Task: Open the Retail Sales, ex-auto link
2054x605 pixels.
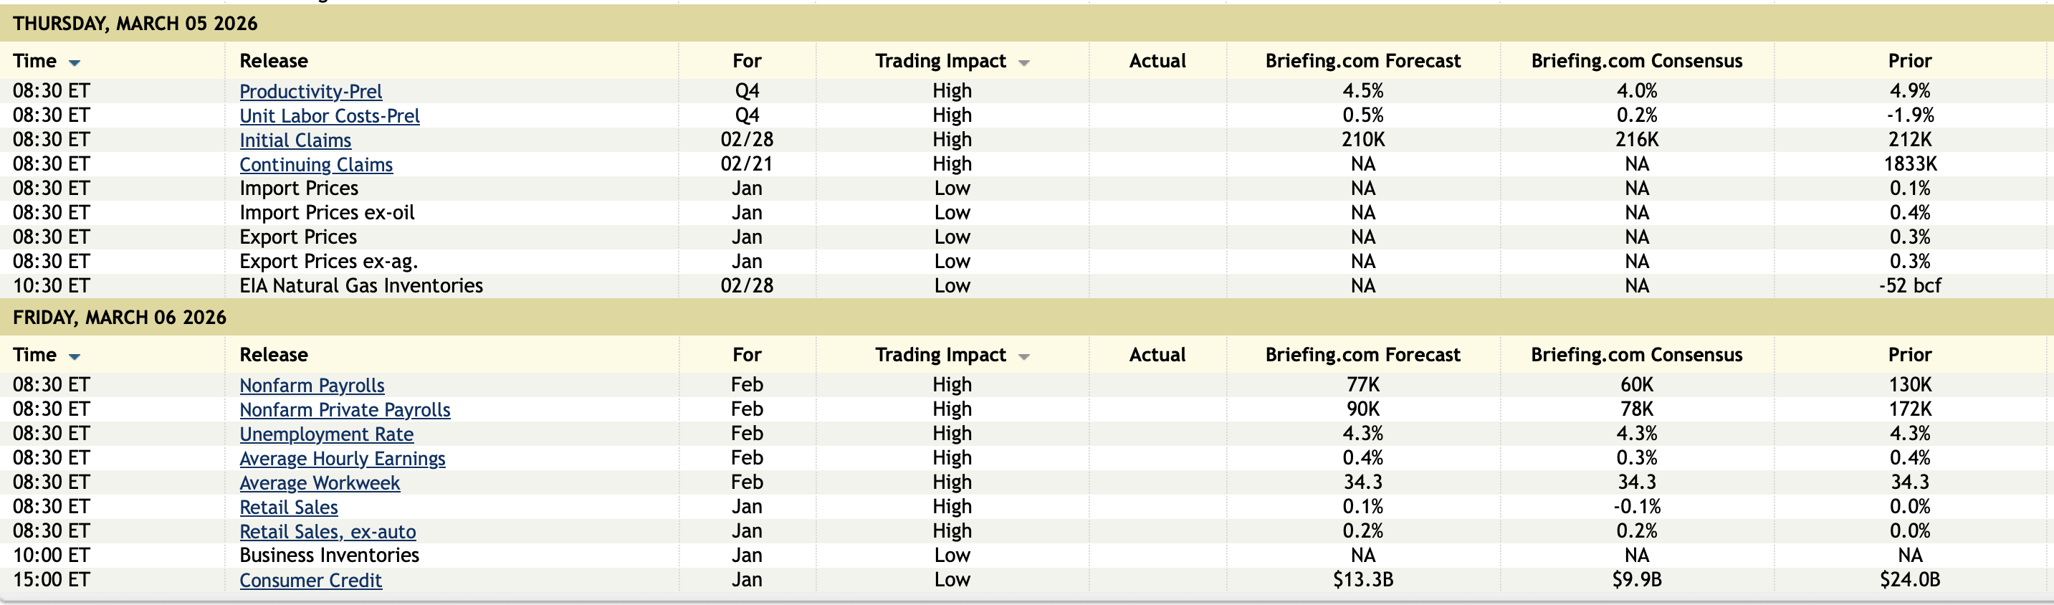Action: click(328, 532)
